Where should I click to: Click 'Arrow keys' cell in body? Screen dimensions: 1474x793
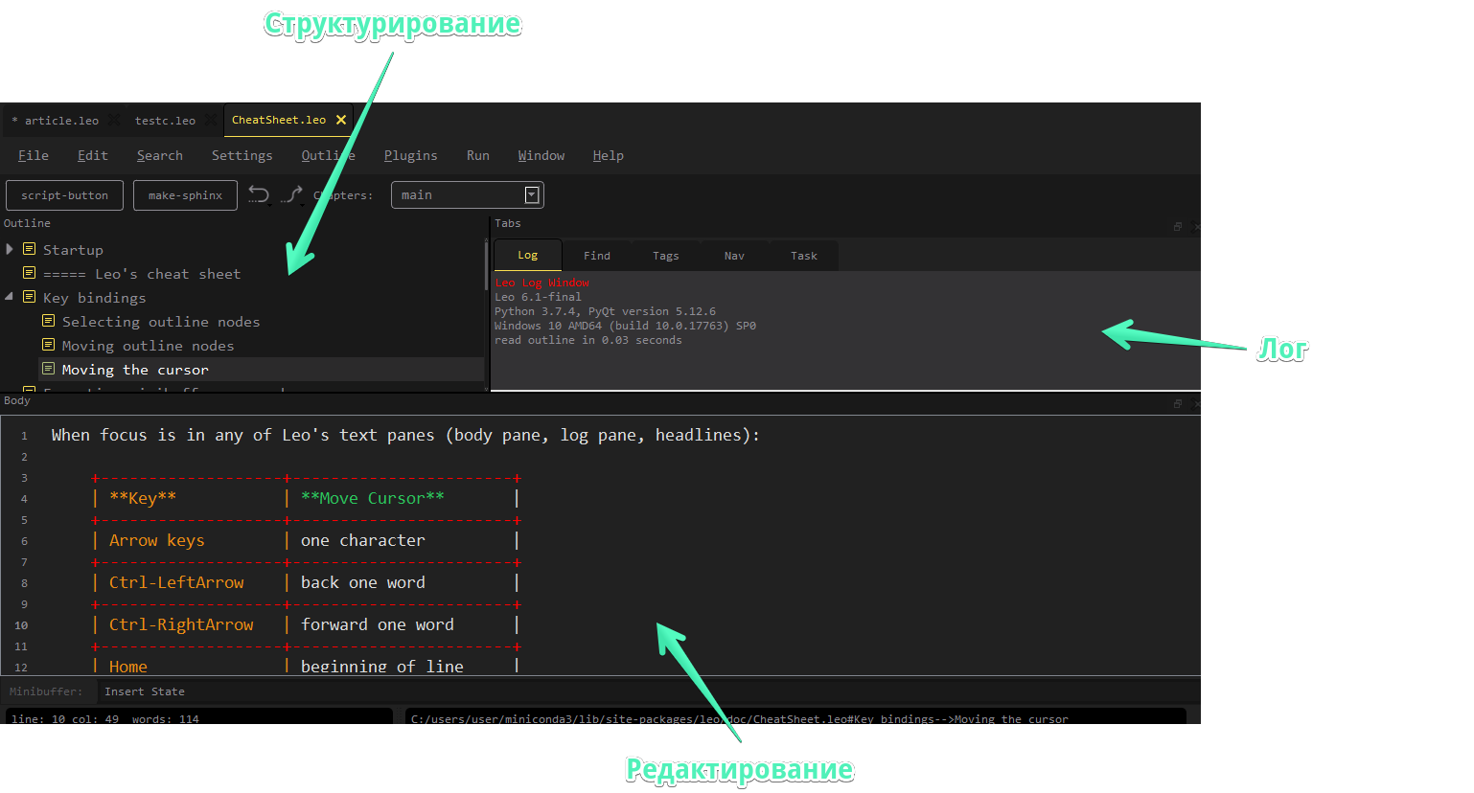(x=157, y=540)
